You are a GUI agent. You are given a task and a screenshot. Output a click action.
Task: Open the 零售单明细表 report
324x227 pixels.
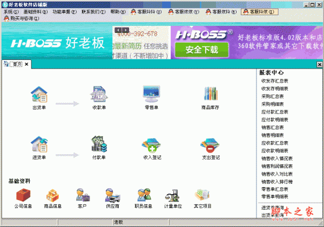pyautogui.click(x=275, y=197)
